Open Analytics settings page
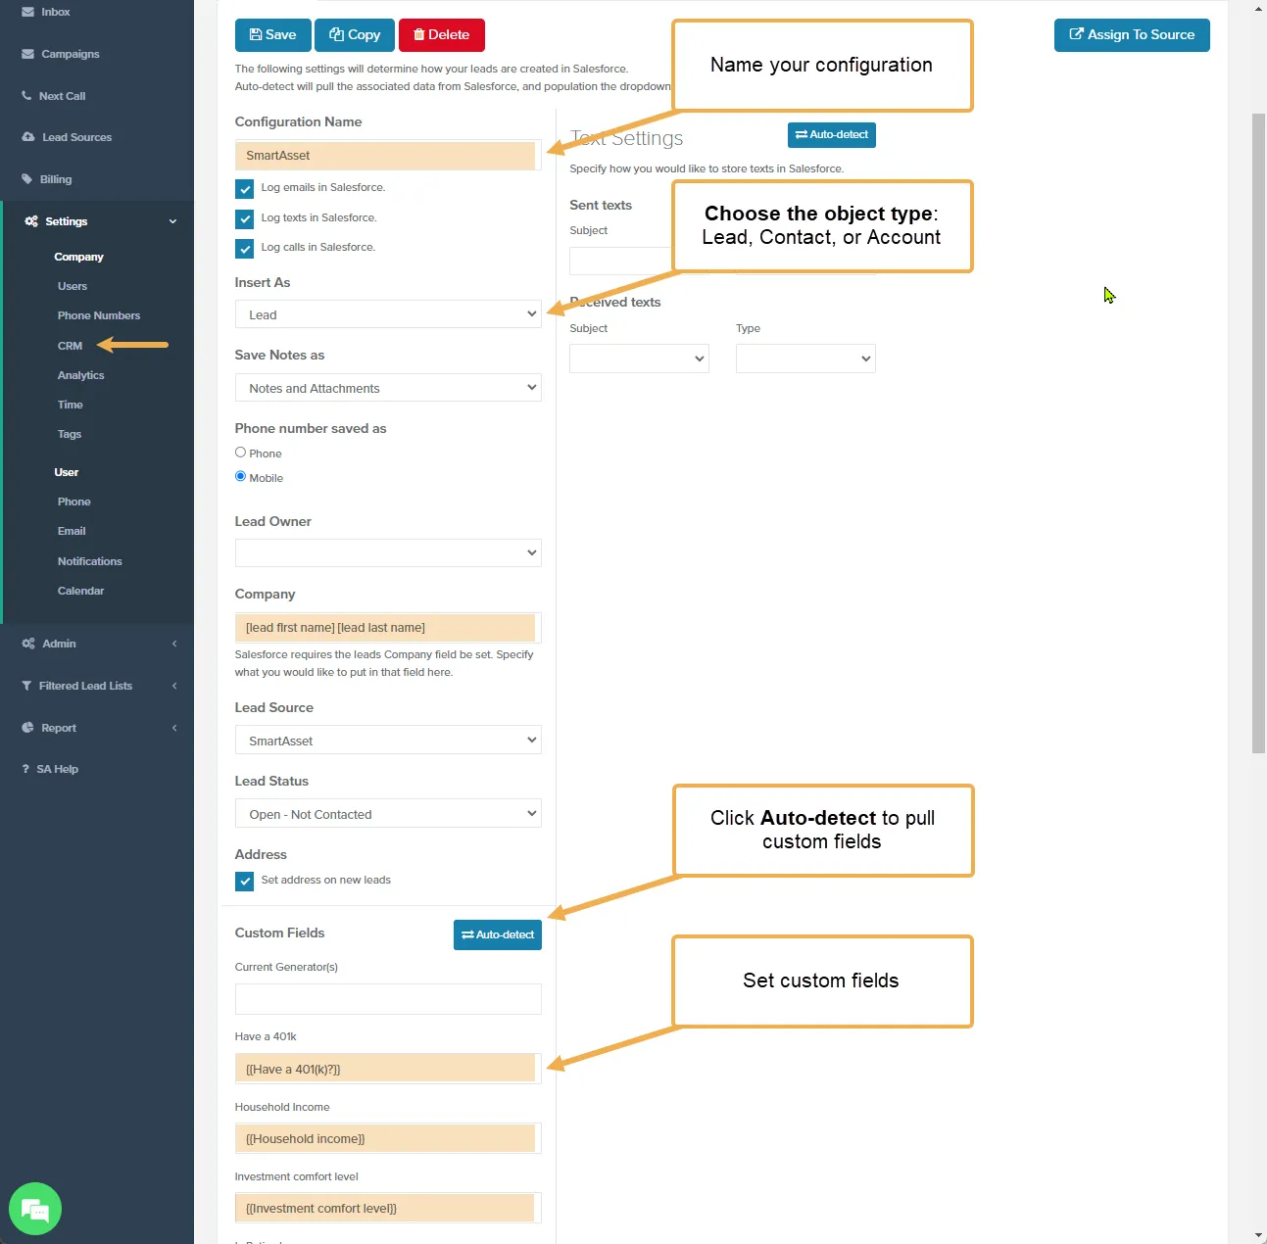Viewport: 1267px width, 1244px height. pyautogui.click(x=80, y=375)
